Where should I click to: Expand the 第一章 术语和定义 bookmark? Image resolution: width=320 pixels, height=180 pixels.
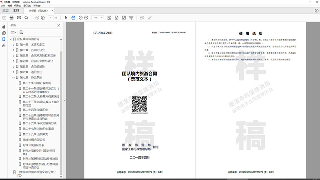[14, 44]
